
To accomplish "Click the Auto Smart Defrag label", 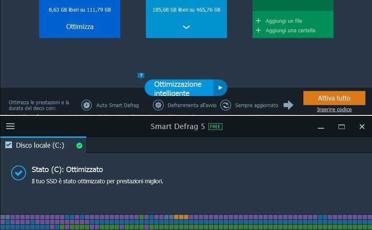I will pos(117,105).
